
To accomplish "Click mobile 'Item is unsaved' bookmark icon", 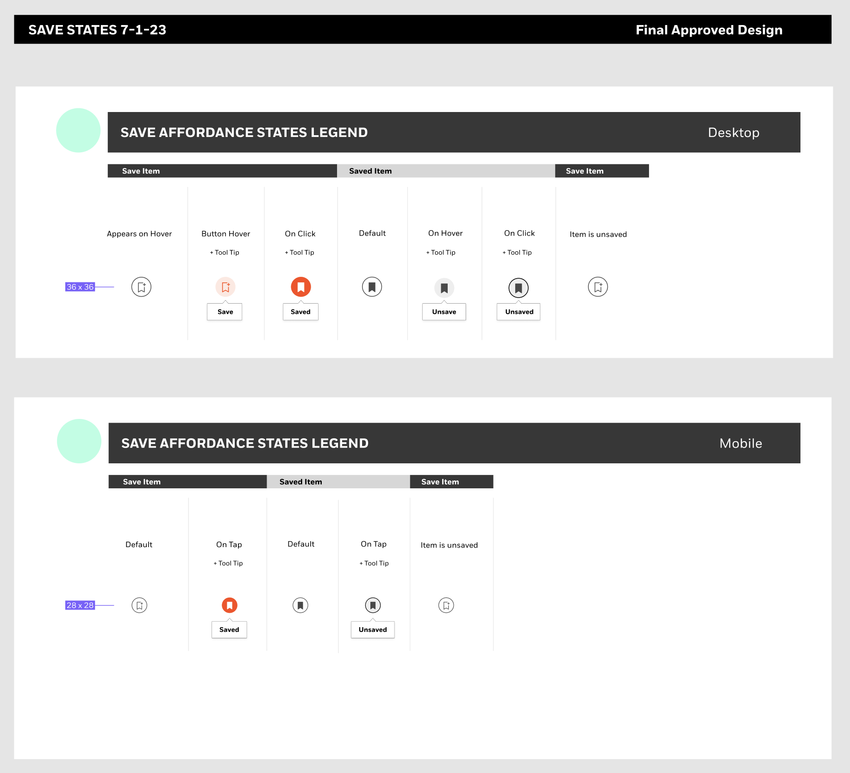I will click(x=446, y=605).
